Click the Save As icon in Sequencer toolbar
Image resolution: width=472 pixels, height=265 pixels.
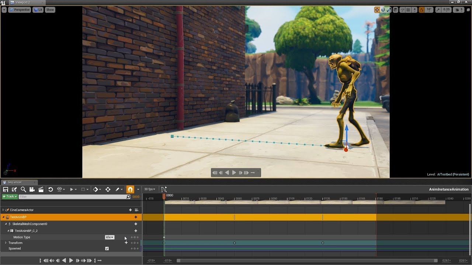point(14,190)
